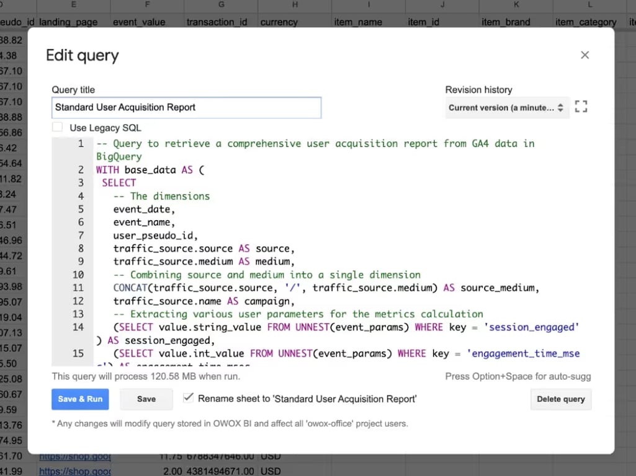This screenshot has height=476, width=636.
Task: Click the CONCAT source_medium code line
Action: click(326, 288)
